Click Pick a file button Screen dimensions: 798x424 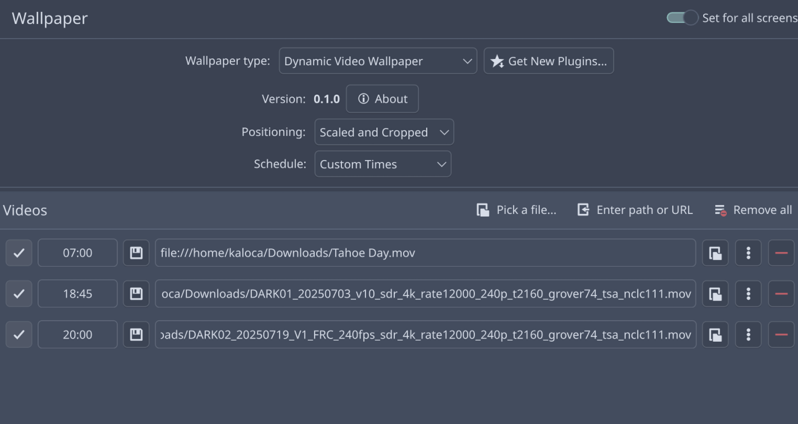[x=517, y=210]
